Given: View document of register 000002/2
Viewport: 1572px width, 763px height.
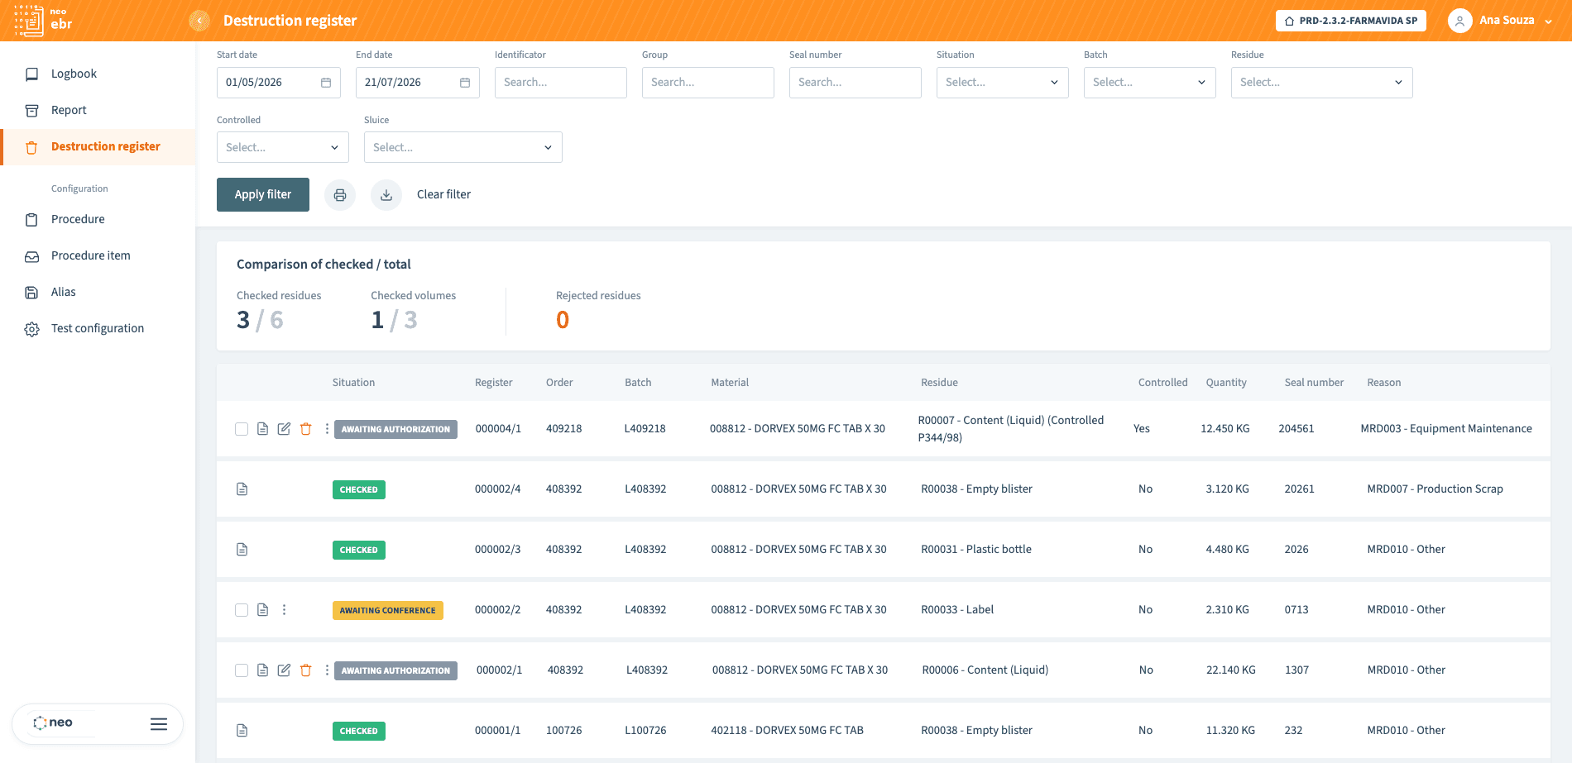Looking at the screenshot, I should (x=262, y=610).
